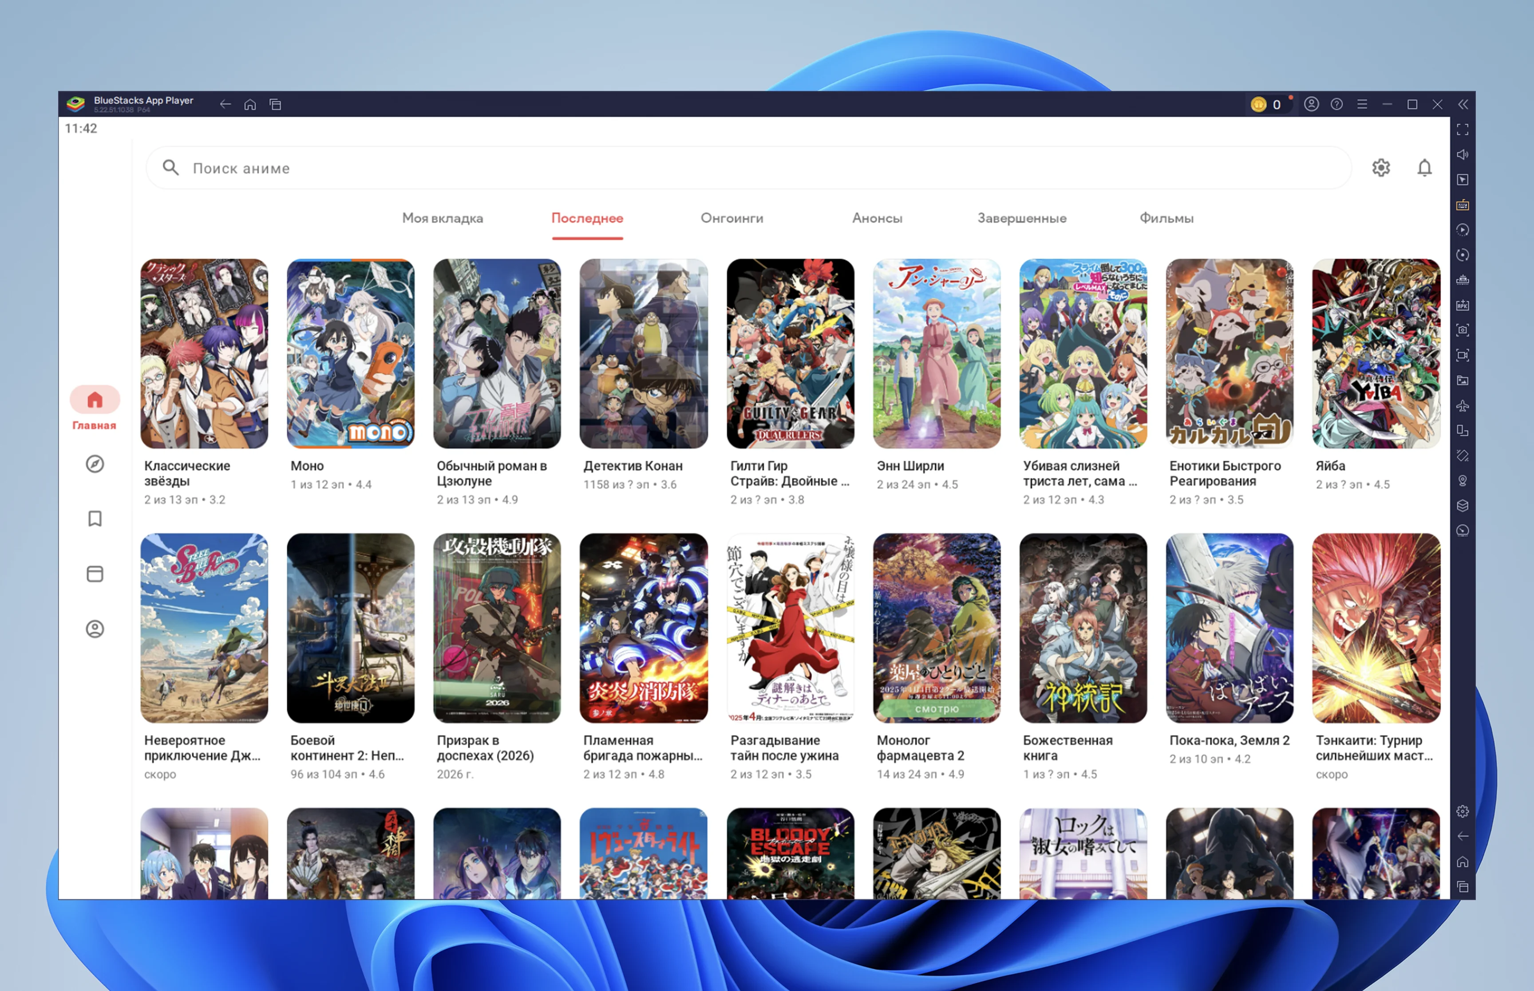Image resolution: width=1534 pixels, height=991 pixels.
Task: Open the notifications bell icon
Action: (x=1424, y=168)
